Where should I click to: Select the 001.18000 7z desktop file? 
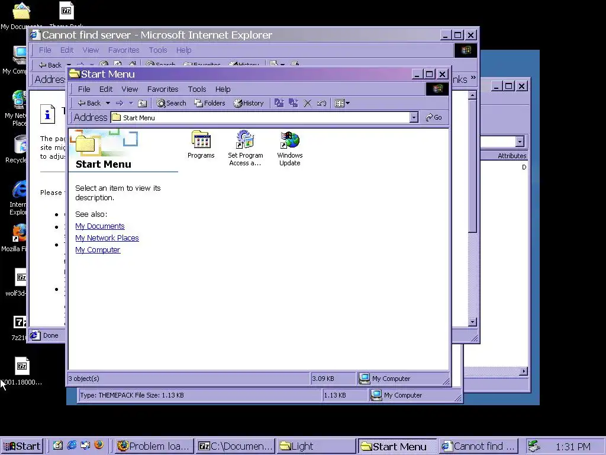tap(22, 371)
